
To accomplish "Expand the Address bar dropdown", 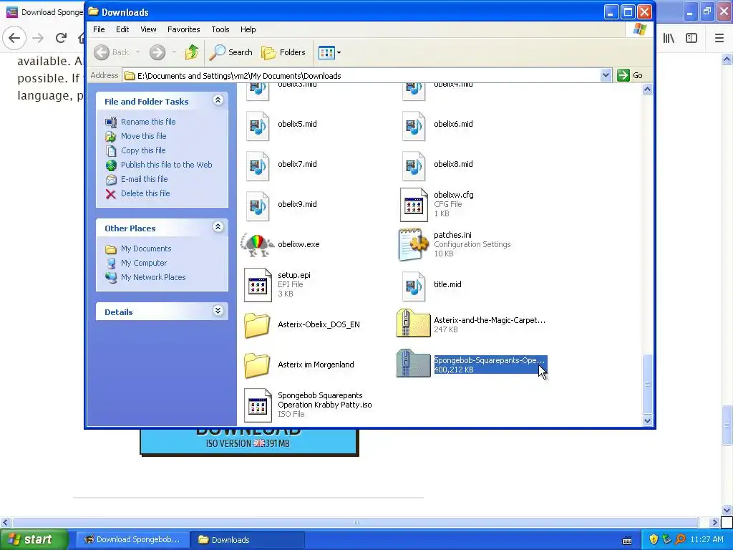I will click(x=606, y=75).
